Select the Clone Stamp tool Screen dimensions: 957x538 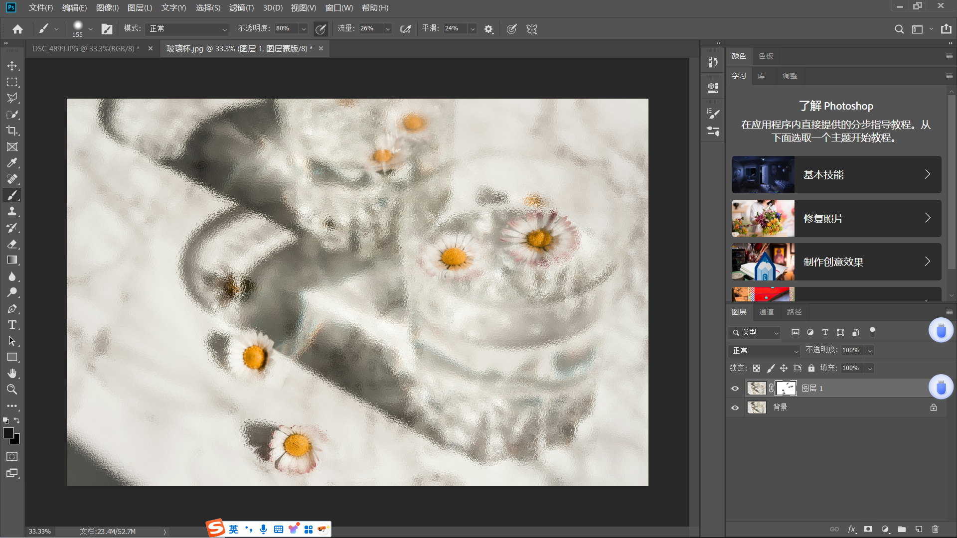click(x=12, y=212)
